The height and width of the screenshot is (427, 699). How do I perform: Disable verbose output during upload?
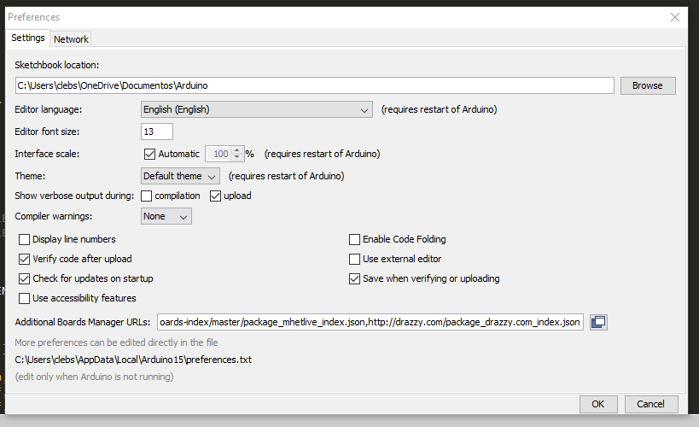215,196
